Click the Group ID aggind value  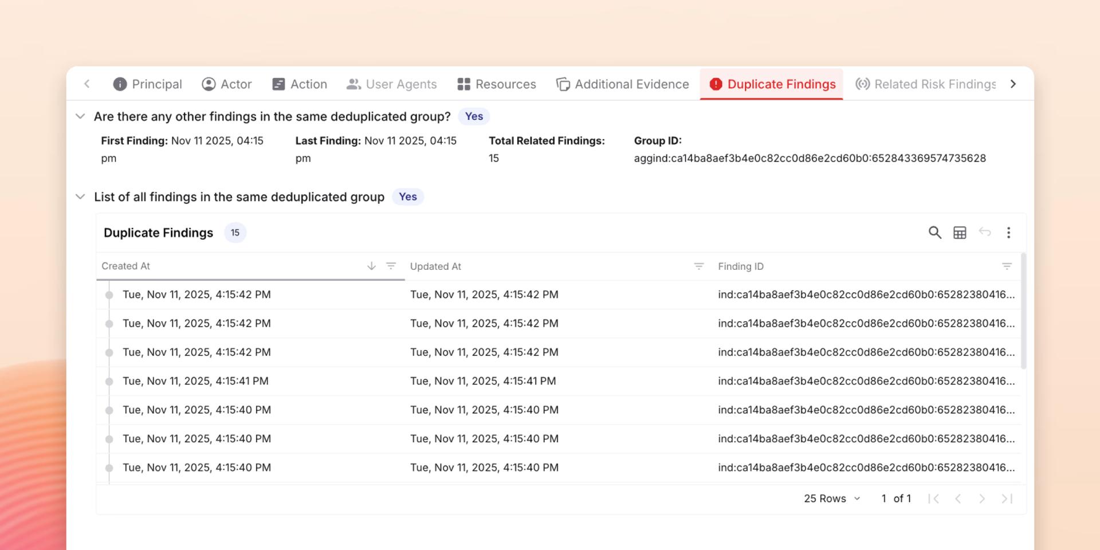[810, 158]
